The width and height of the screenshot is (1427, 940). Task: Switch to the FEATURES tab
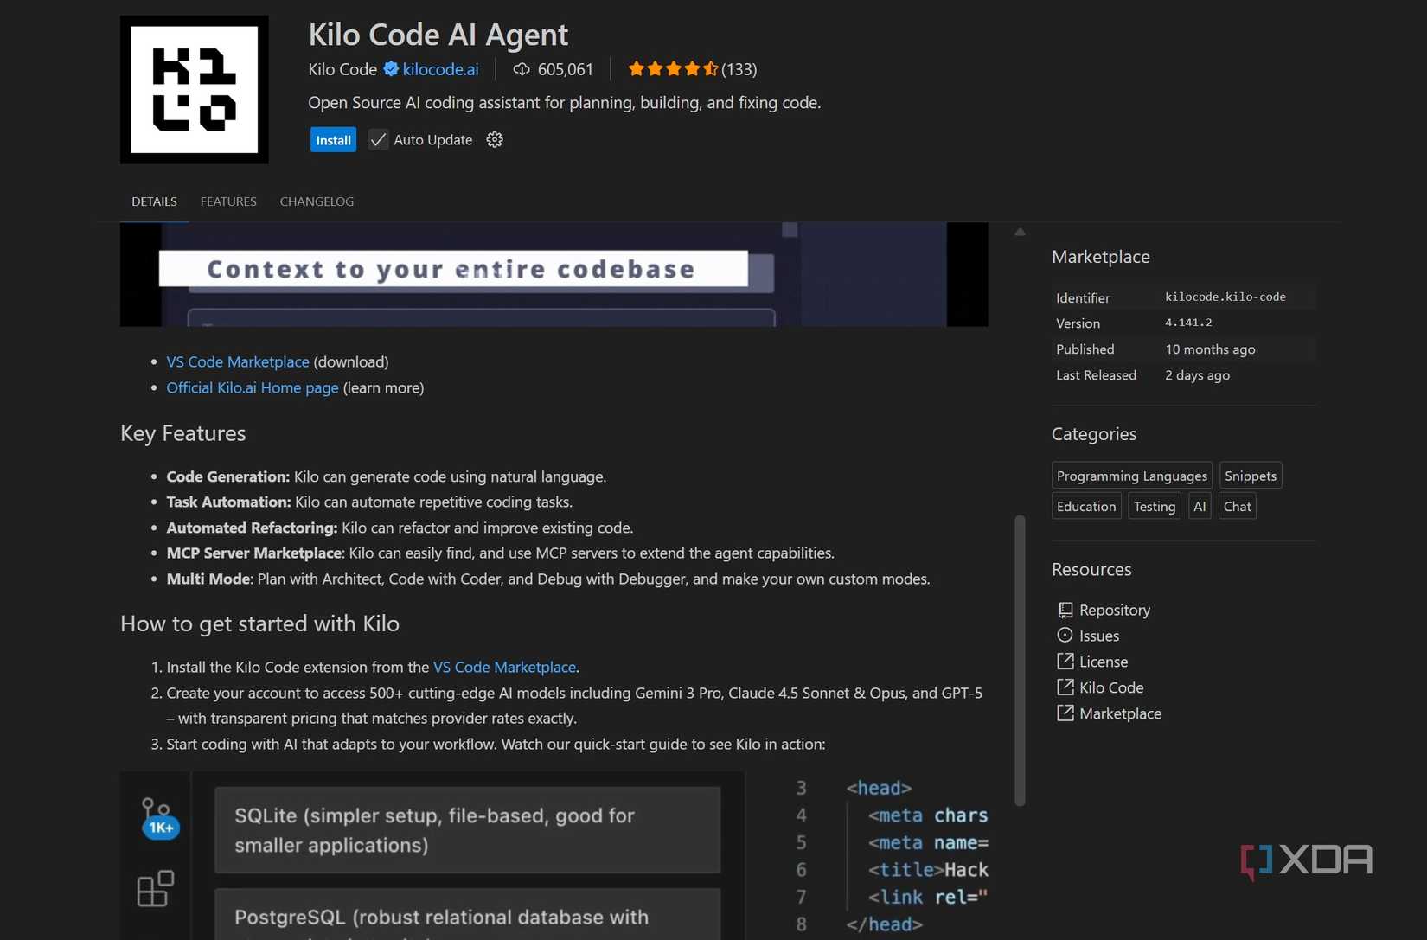click(x=227, y=201)
